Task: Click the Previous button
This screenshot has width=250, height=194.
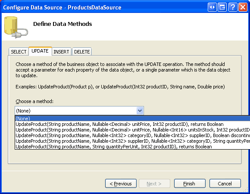Action: pyautogui.click(x=121, y=184)
